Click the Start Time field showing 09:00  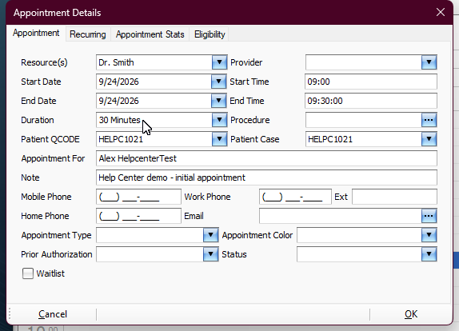click(371, 82)
